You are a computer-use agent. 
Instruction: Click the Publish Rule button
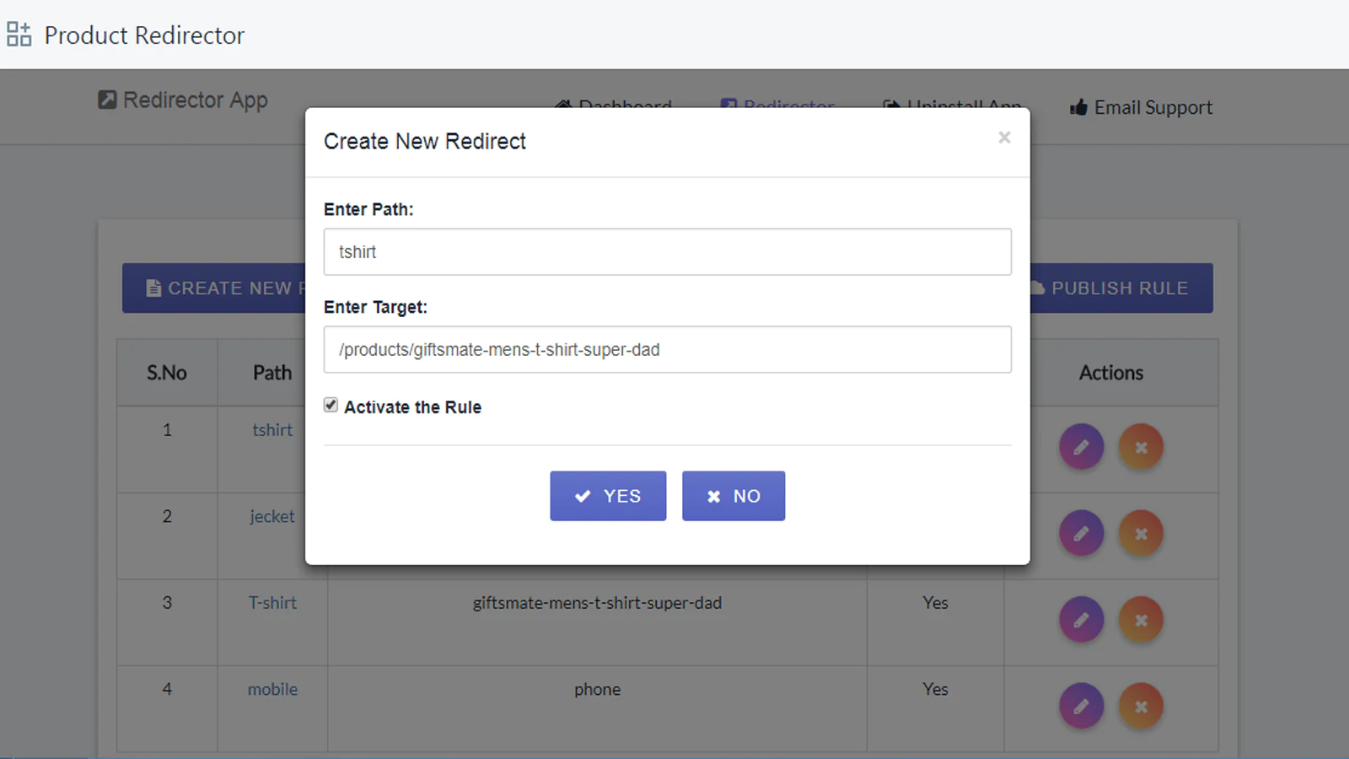pyautogui.click(x=1121, y=288)
